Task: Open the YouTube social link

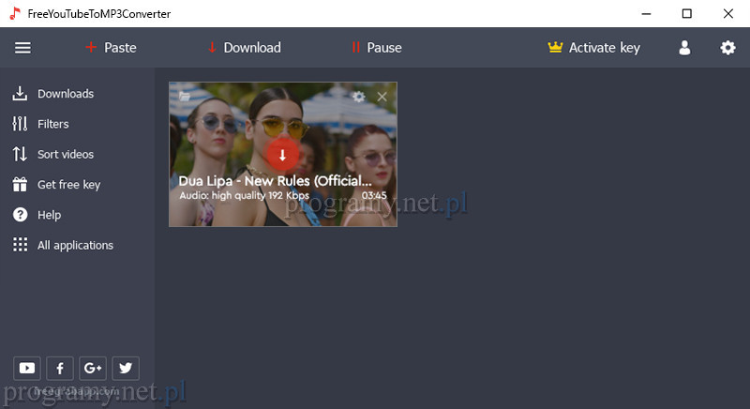Action: [x=28, y=368]
